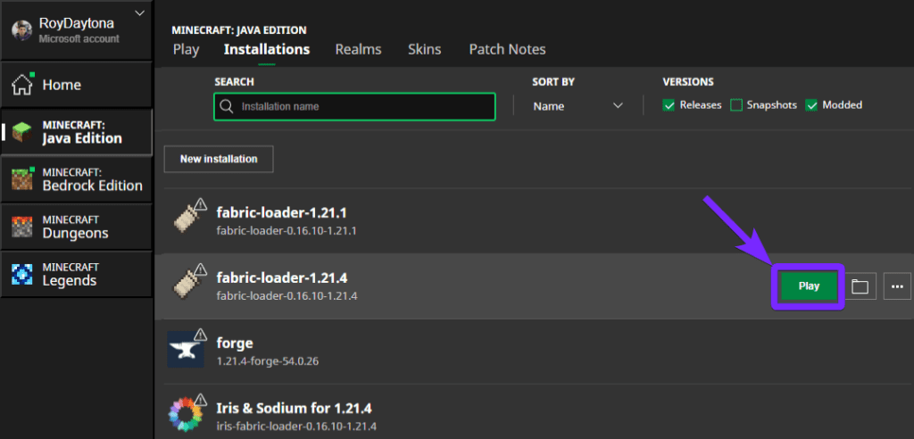Image resolution: width=914 pixels, height=439 pixels.
Task: Open Minecraft Dungeons in sidebar
Action: [x=77, y=228]
